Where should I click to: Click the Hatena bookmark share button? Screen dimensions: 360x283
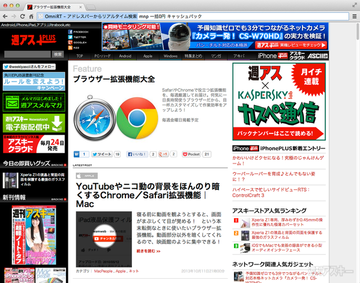pyautogui.click(x=81, y=154)
